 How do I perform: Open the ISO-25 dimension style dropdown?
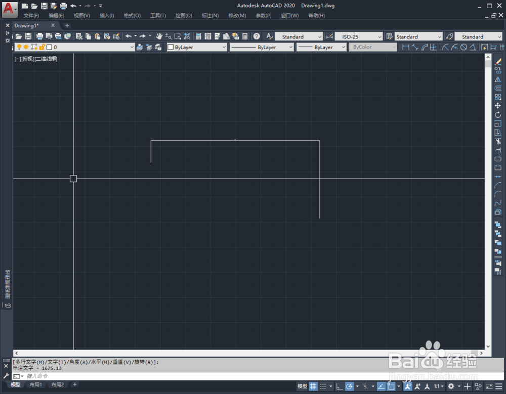tap(359, 36)
